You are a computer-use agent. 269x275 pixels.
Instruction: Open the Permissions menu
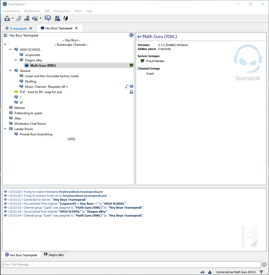pyautogui.click(x=62, y=11)
